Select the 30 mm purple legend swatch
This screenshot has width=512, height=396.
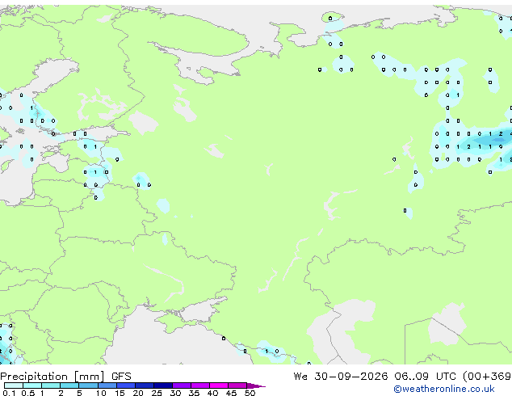[x=182, y=385]
